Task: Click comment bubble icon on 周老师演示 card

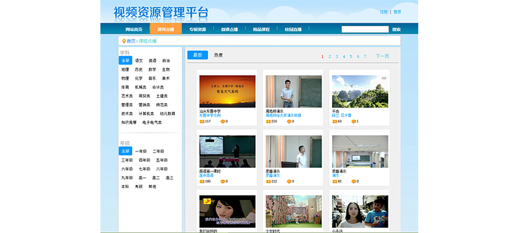Action: tap(289, 122)
